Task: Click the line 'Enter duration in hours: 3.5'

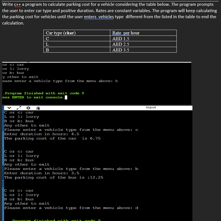Action: coord(42,173)
